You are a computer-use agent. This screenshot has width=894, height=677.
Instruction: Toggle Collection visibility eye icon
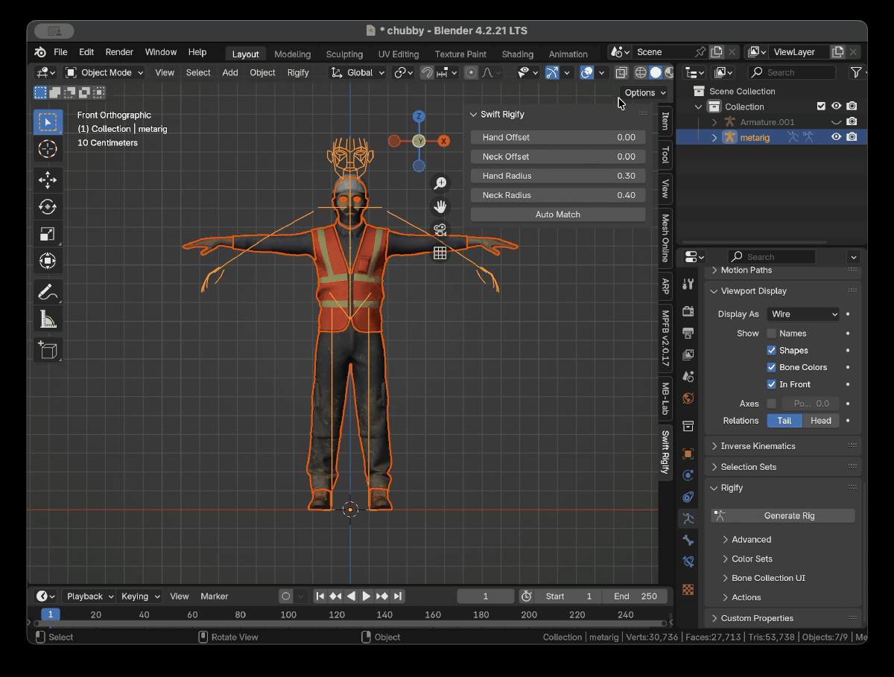837,107
